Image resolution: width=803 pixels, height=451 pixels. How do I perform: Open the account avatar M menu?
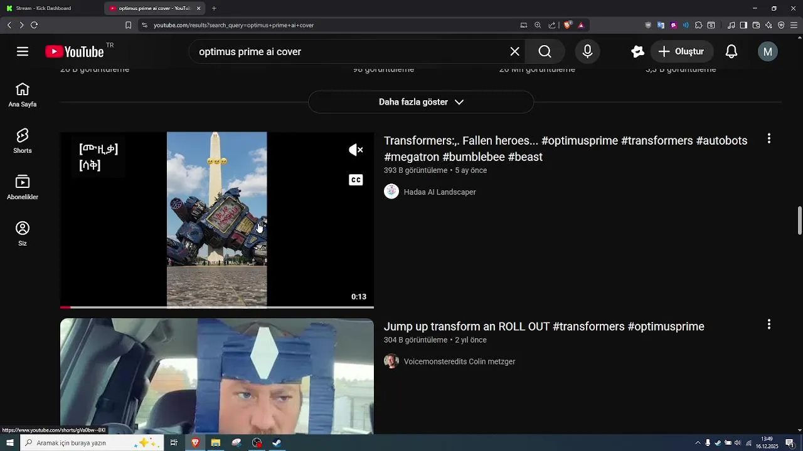[768, 51]
